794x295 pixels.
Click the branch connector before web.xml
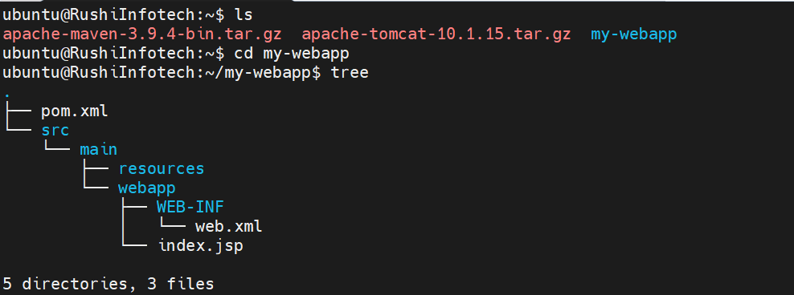click(173, 225)
